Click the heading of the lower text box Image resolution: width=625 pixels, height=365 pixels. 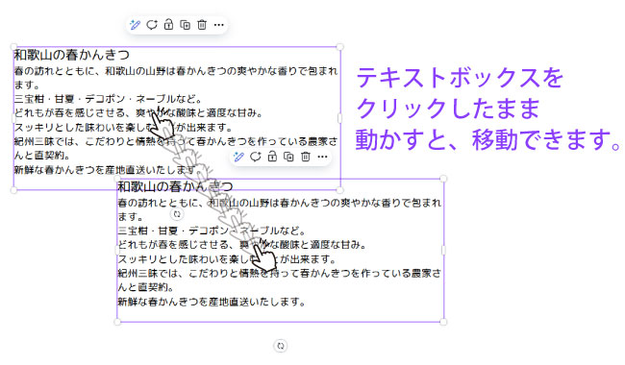pos(175,186)
